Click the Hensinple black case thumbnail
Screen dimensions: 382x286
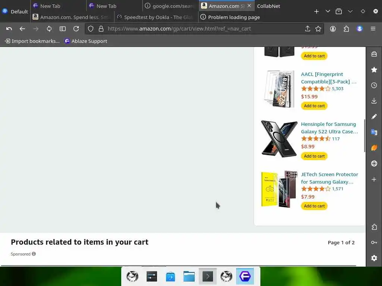tap(279, 139)
